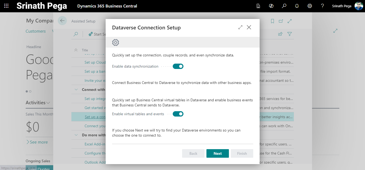Open the filter funnel icon
Viewport: 365px width, 170px height.
click(x=289, y=34)
